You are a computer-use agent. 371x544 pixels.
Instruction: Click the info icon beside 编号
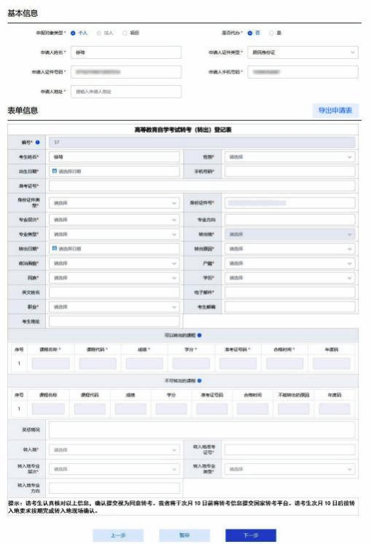pyautogui.click(x=37, y=142)
